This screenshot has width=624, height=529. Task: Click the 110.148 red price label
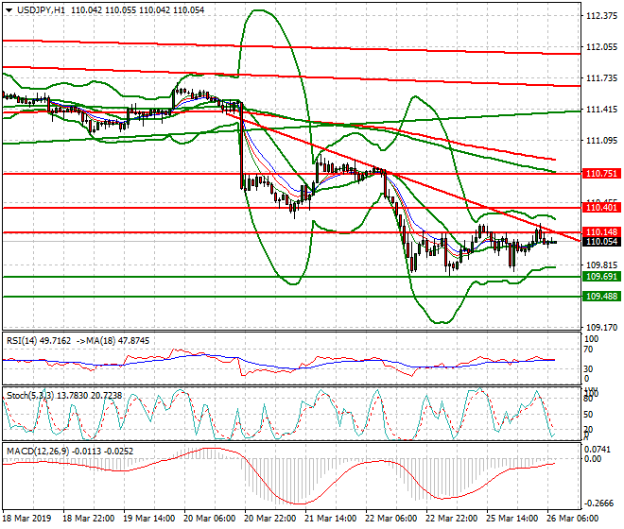[601, 231]
